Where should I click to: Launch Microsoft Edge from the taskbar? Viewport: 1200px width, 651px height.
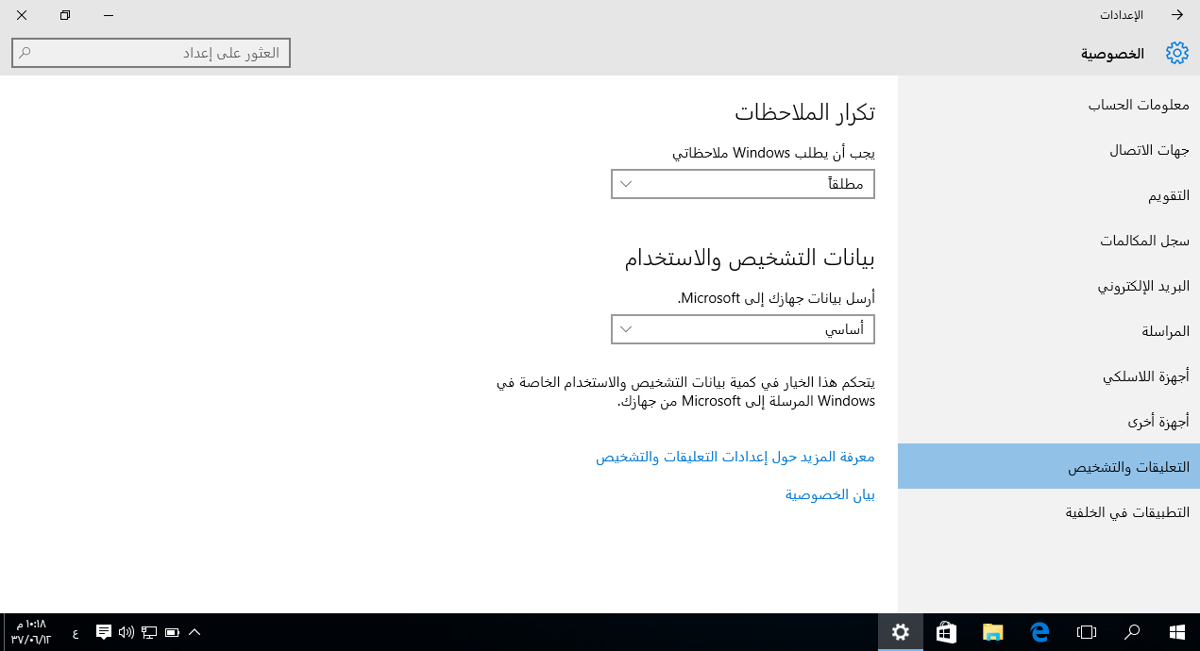[x=1039, y=632]
